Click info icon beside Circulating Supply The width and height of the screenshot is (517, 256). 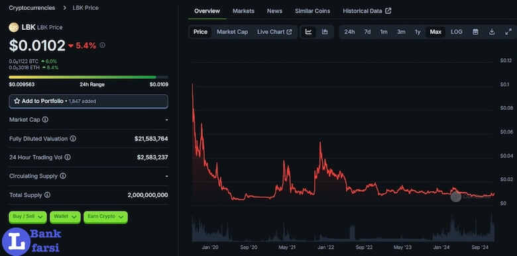click(x=63, y=176)
